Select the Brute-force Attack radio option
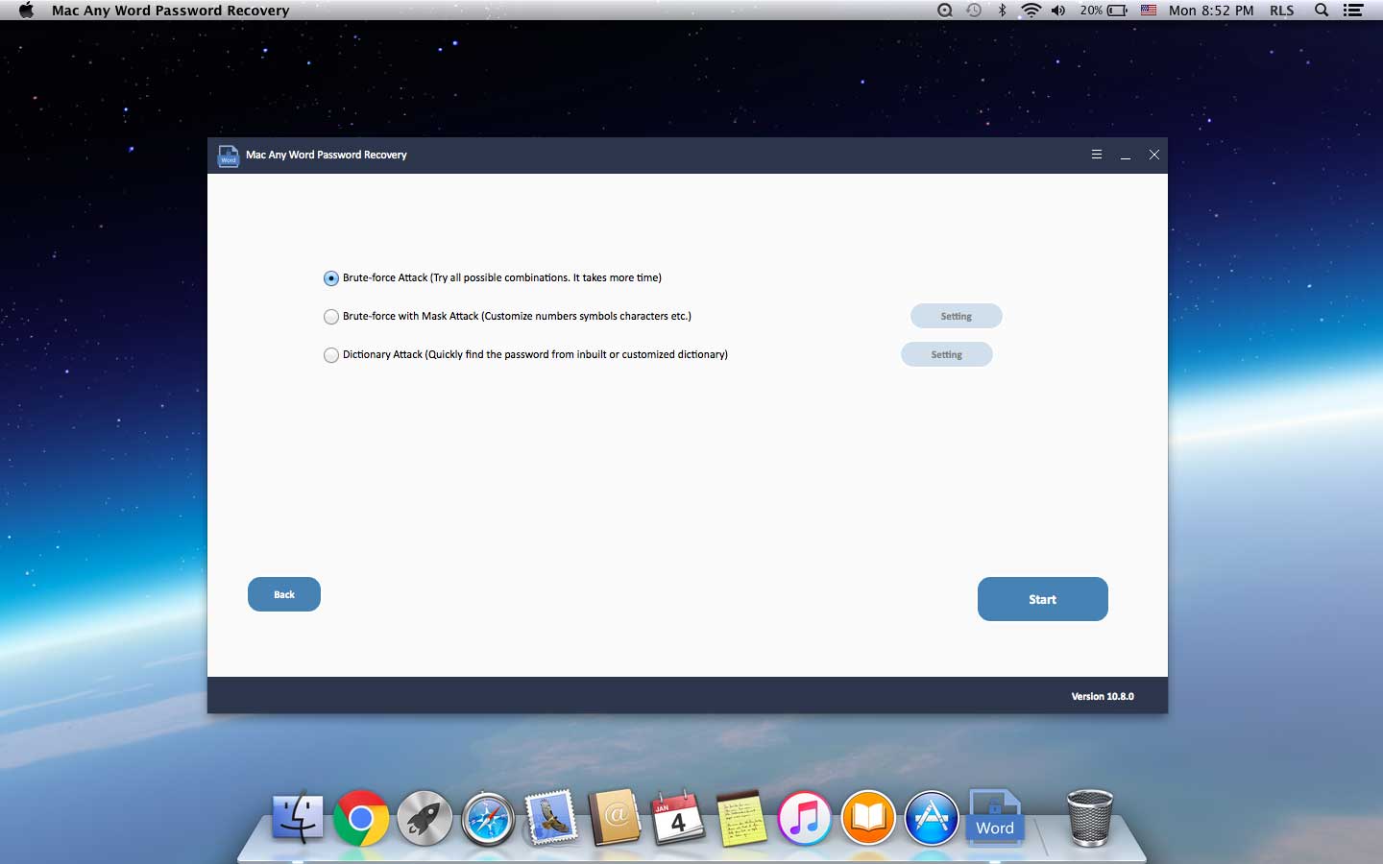Viewport: 1383px width, 864px height. [331, 278]
